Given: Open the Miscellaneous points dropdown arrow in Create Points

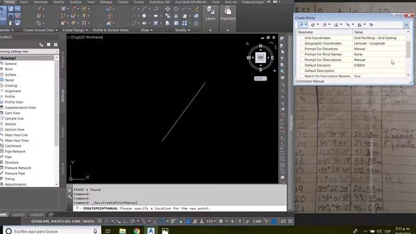Looking at the screenshot, I should (306, 25).
